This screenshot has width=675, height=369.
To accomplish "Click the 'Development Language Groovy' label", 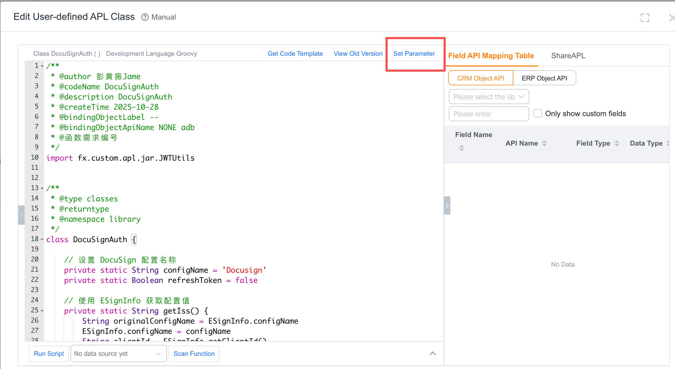I will (x=151, y=54).
